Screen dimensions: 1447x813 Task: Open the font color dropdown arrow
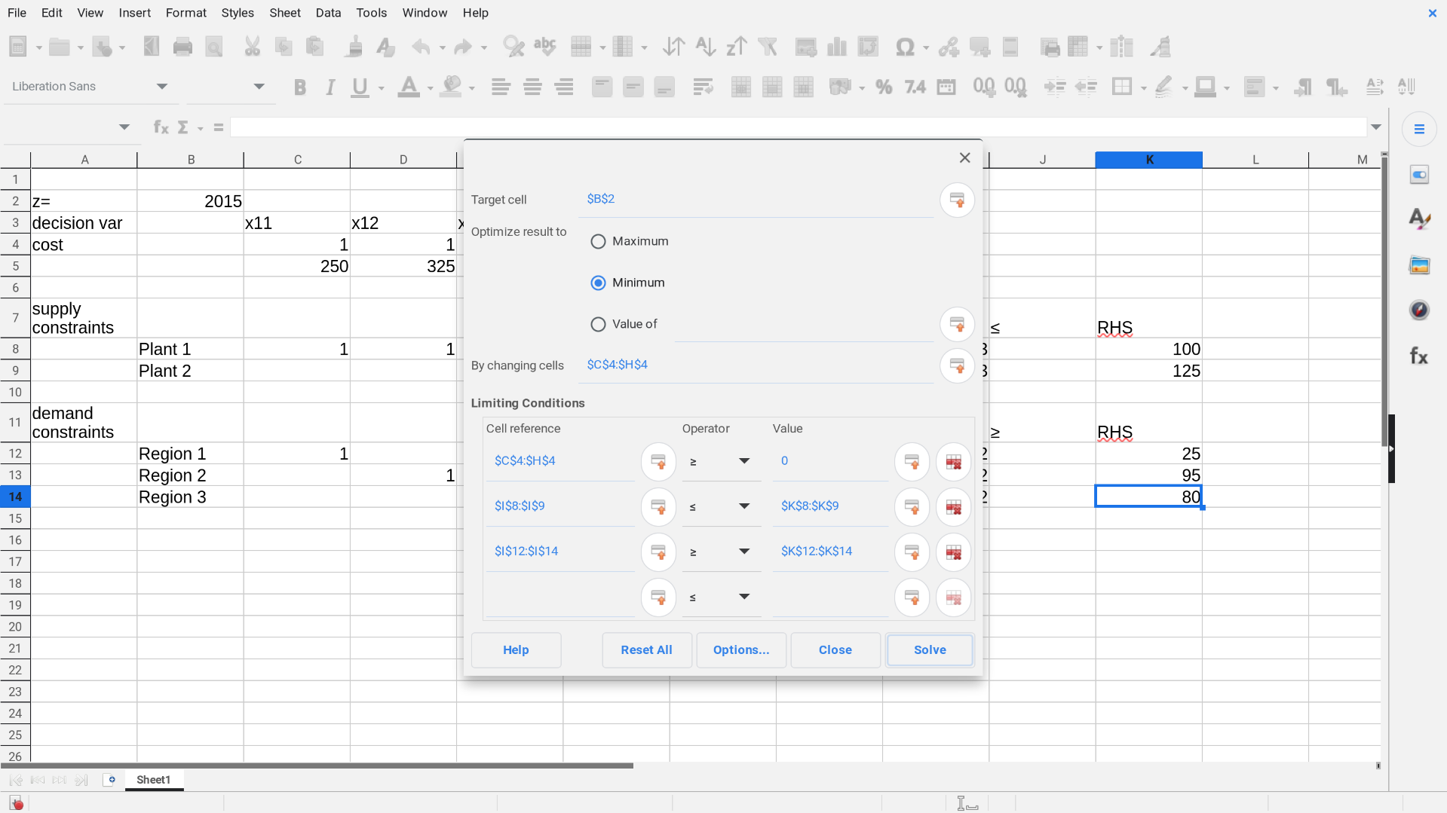430,88
